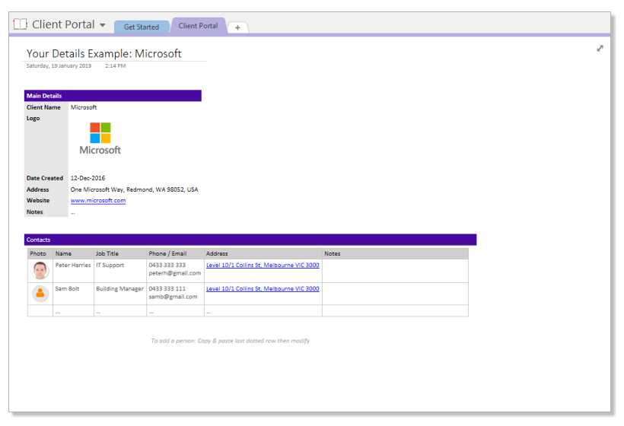Click the Client Name row label
Screen dimensions: 624x426
[44, 107]
